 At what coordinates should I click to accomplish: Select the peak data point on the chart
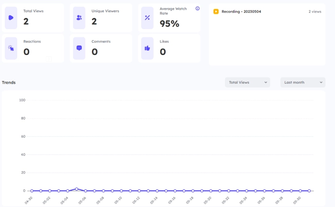[x=77, y=189]
